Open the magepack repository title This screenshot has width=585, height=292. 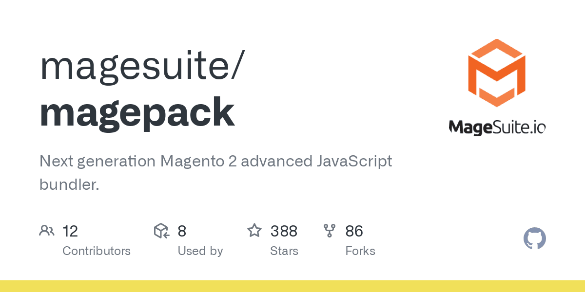point(137,112)
